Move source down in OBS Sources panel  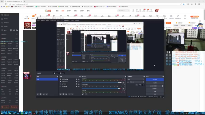coord(72,94)
